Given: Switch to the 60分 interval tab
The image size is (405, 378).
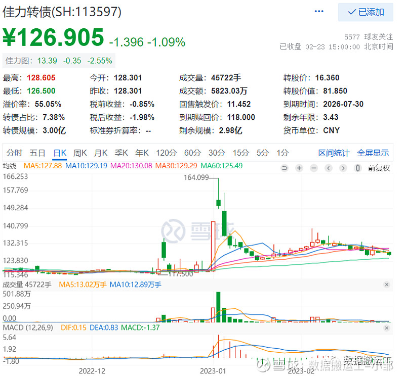Looking at the screenshot, I should pos(192,153).
